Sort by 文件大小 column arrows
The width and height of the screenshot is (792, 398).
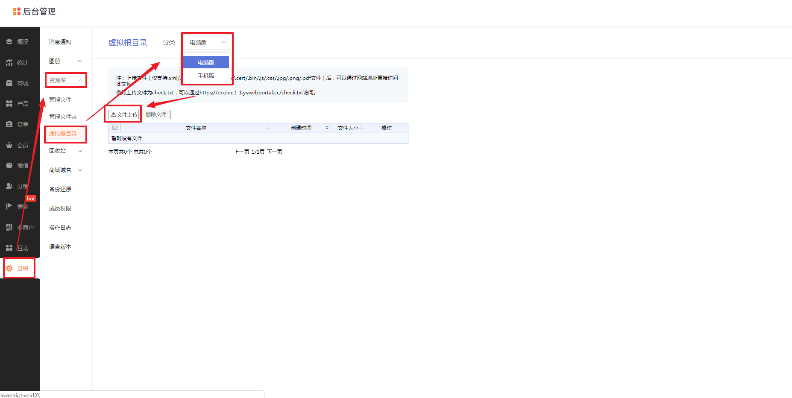coord(361,128)
